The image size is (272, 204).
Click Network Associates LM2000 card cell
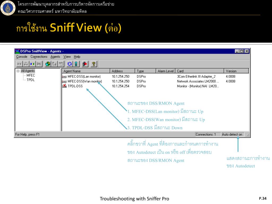pyautogui.click(x=198, y=81)
